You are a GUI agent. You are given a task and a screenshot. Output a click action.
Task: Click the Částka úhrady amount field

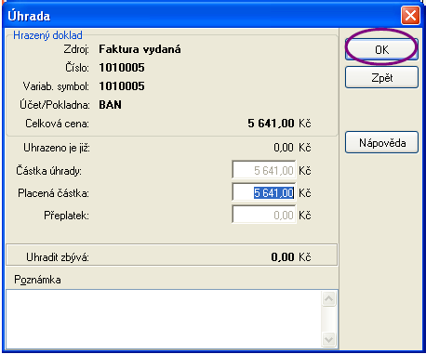coord(264,170)
